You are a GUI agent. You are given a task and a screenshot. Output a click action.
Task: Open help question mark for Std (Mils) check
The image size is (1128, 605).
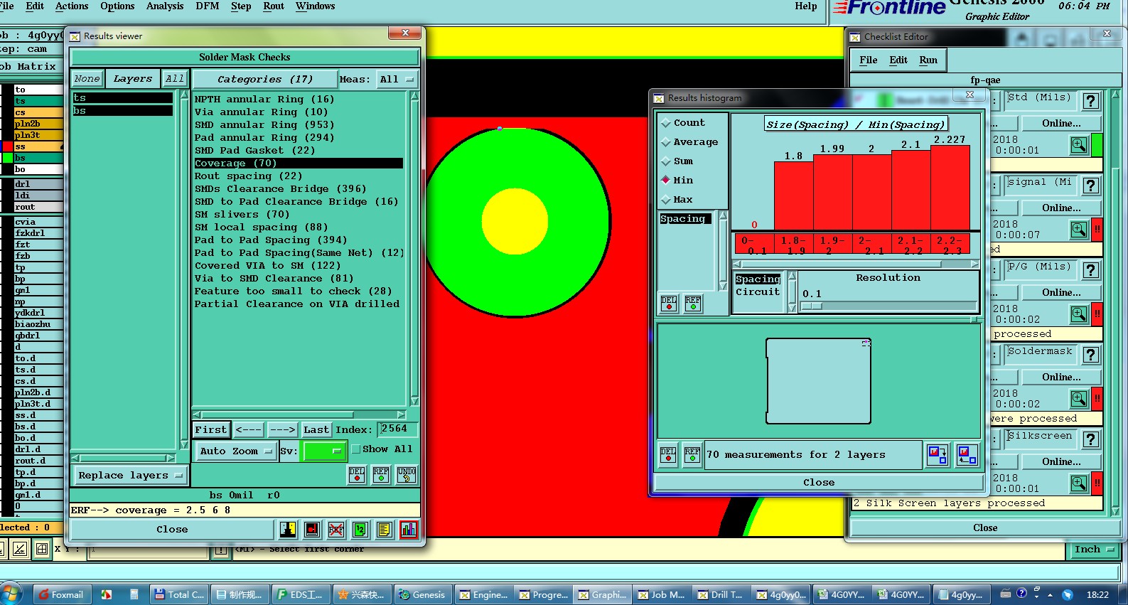(x=1091, y=101)
